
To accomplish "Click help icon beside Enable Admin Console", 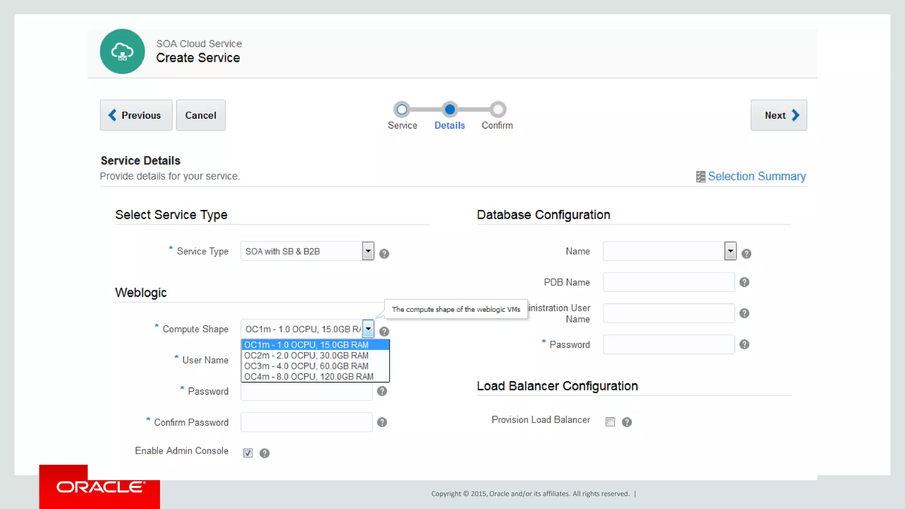I will coord(264,453).
